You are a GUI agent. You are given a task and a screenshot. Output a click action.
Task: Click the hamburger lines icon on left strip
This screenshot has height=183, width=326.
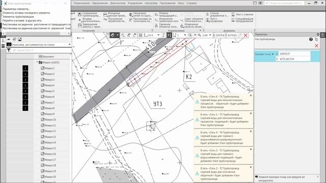3,46
